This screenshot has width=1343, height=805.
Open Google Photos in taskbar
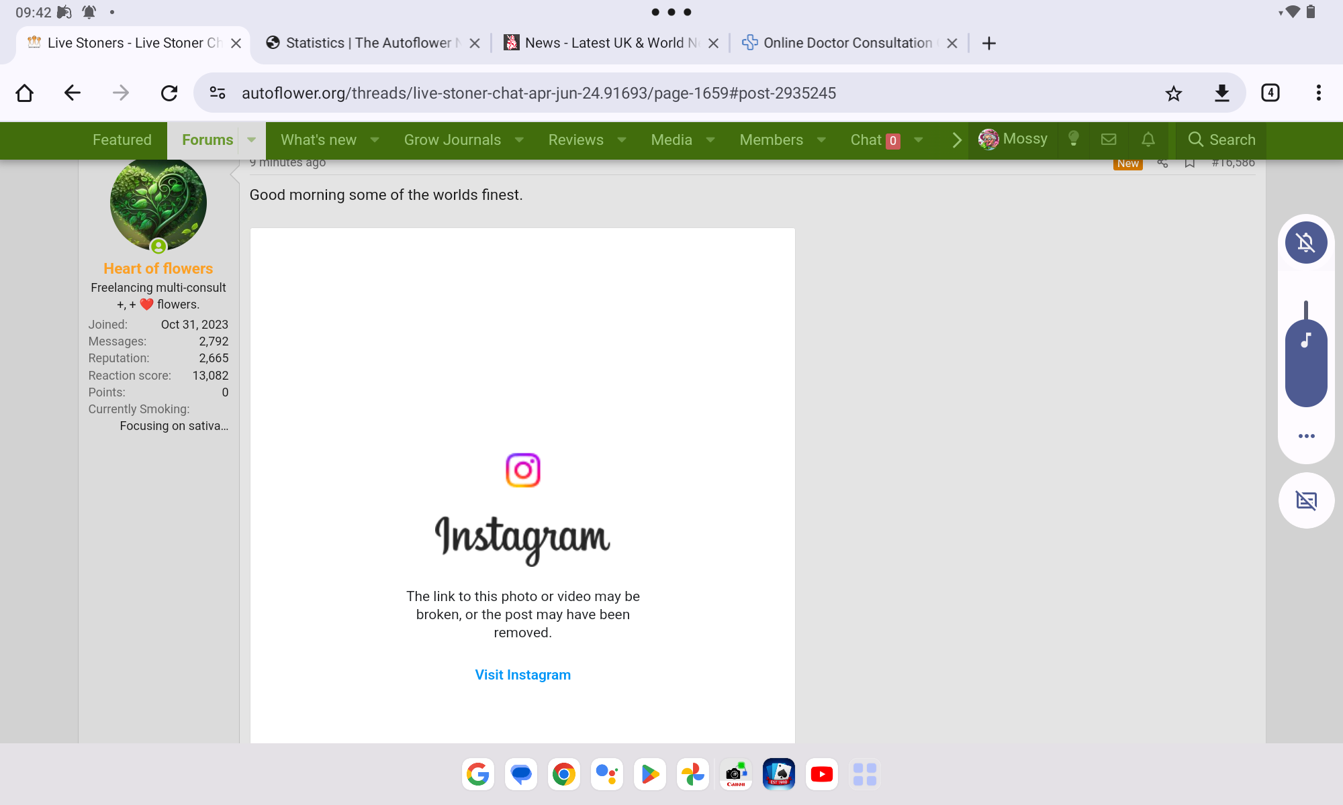(x=693, y=775)
